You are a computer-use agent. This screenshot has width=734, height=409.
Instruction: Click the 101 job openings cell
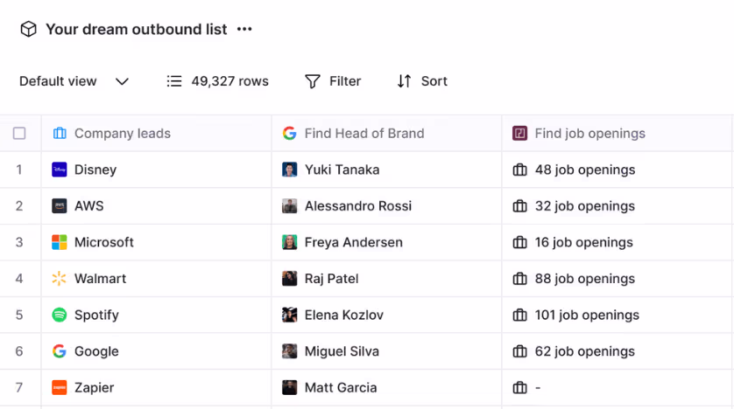pyautogui.click(x=617, y=315)
